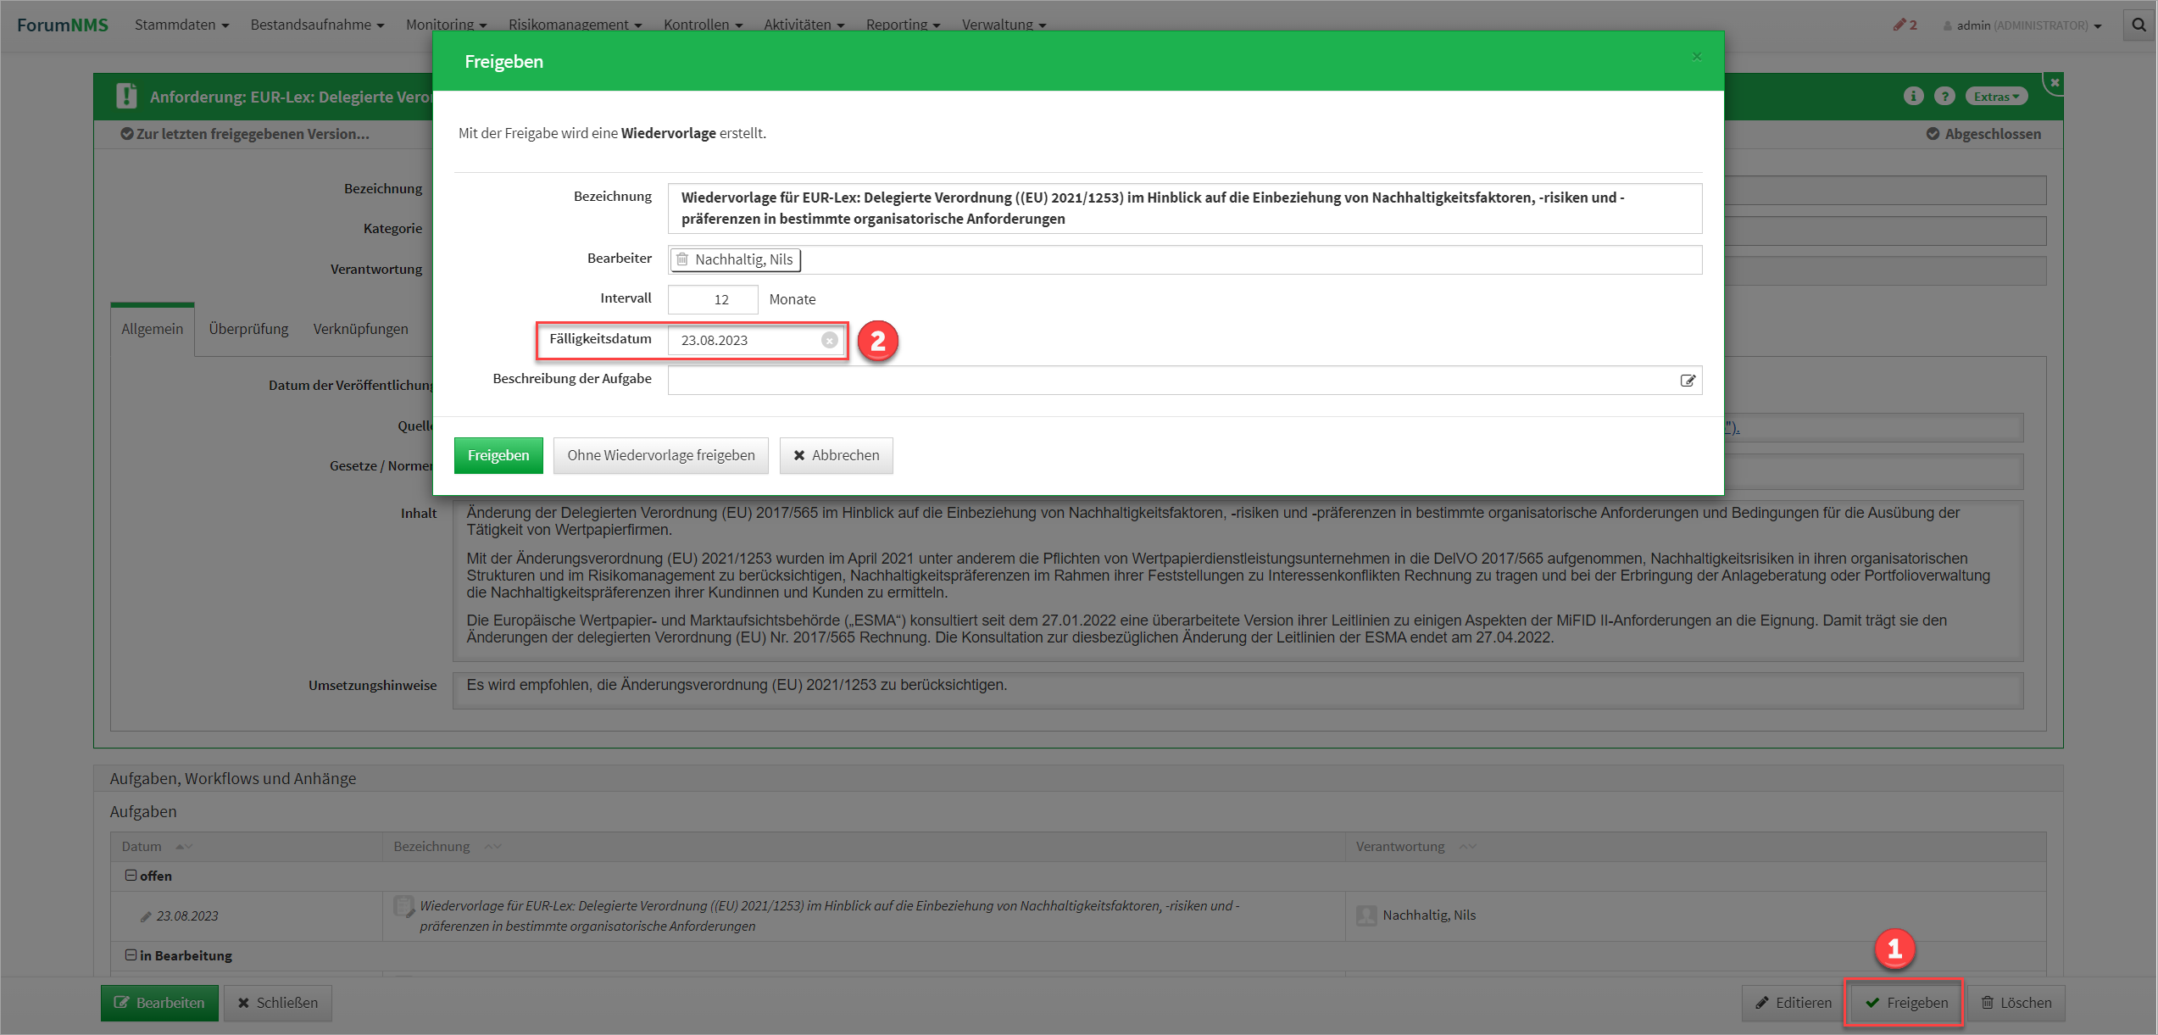This screenshot has width=2158, height=1035.
Task: Edit task date pencil icon for 23.08.2023
Action: coord(146,916)
